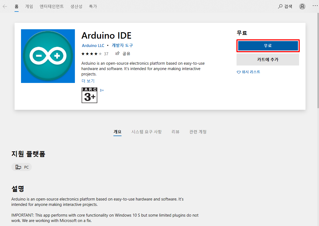Viewport: 319px width, 226px height.
Task: Switch to the 시스템 요구 사항 tab
Action: (147, 132)
